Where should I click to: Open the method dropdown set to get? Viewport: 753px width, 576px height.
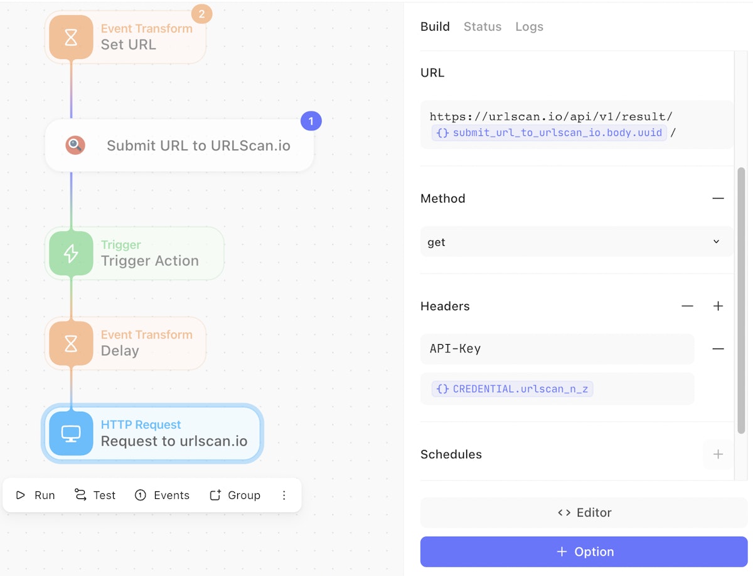coord(576,242)
